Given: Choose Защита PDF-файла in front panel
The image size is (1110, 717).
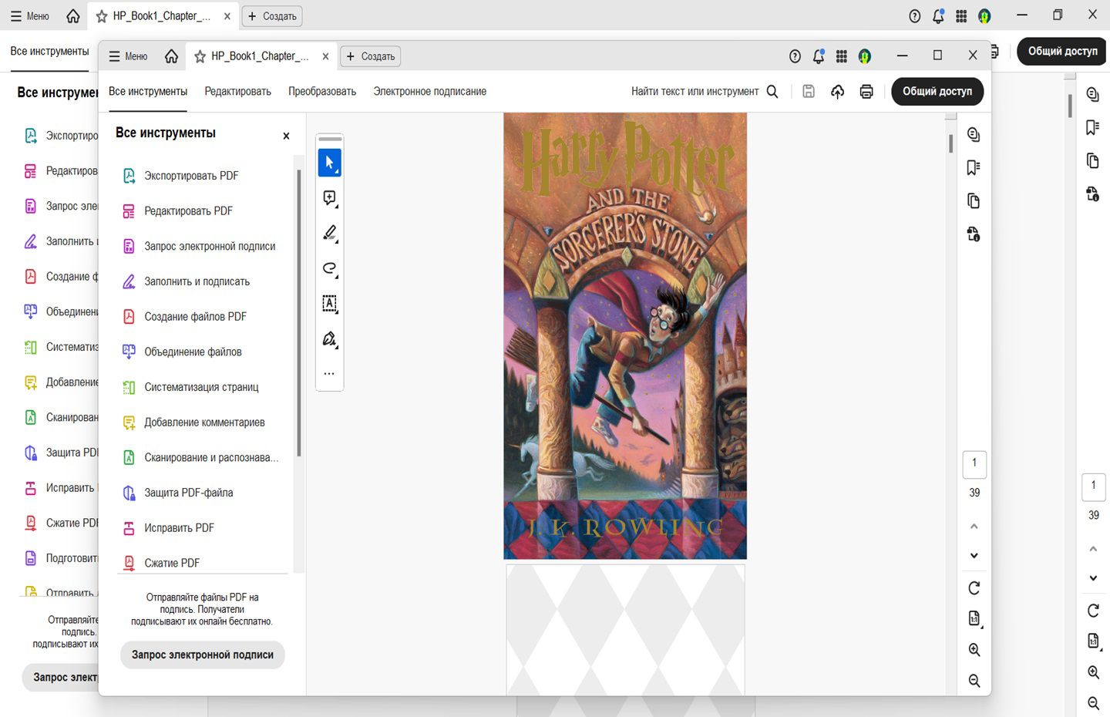Looking at the screenshot, I should (189, 493).
